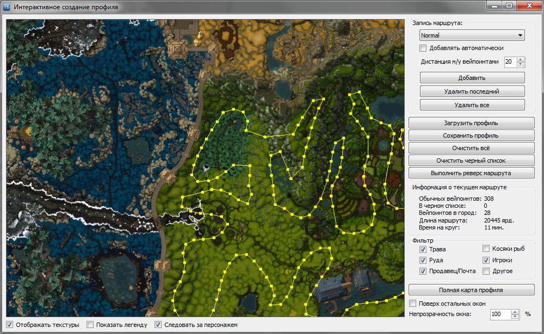Screen dimensions: 544x334
Task: Click 'Удалить последний' button
Action: 472,91
